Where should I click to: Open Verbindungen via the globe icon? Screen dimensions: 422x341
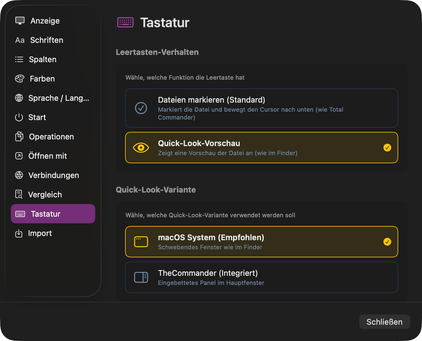(19, 175)
